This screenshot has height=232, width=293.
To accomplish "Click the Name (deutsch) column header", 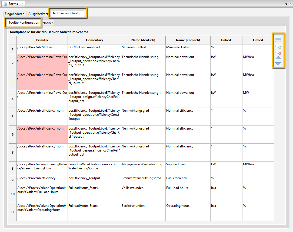I will point(143,40).
